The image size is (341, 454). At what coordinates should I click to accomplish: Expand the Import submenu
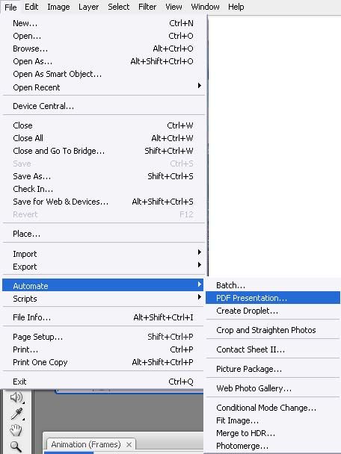pos(103,254)
